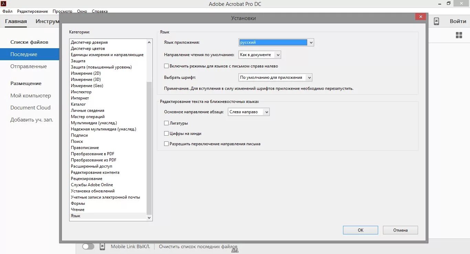This screenshot has width=470, height=254.
Task: Click the Adobe Acrobat logo in title bar
Action: (x=4, y=4)
